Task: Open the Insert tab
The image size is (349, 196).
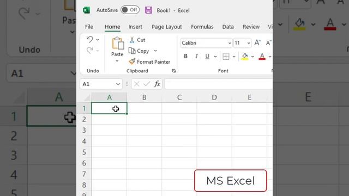Action: click(x=135, y=27)
